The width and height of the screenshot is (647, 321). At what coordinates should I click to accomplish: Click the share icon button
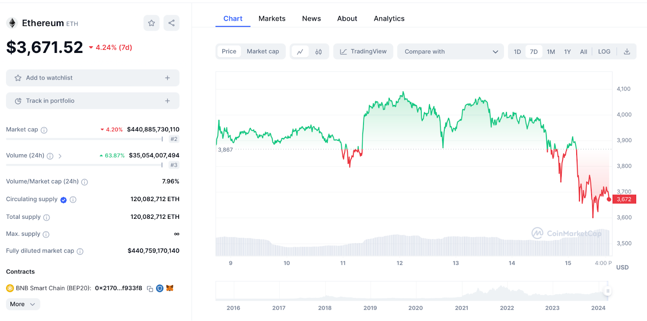171,23
